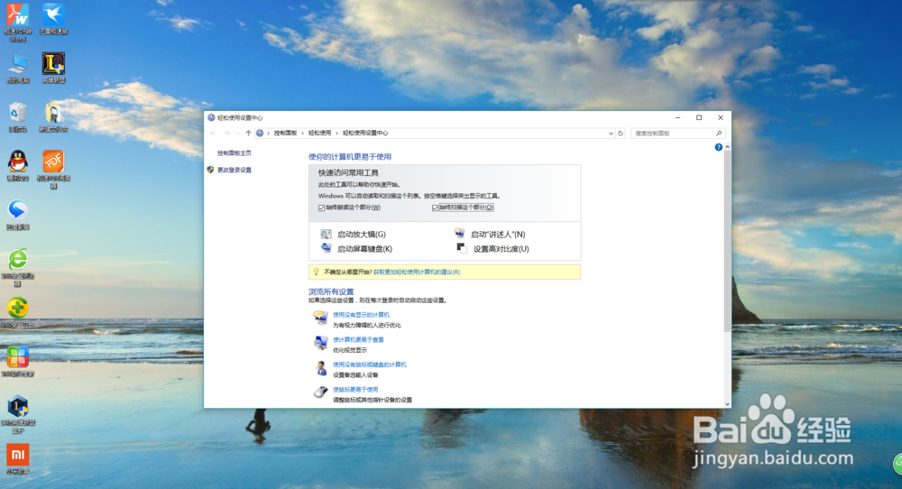902x489 pixels.
Task: Click the person icon for 使用没有鼠标或键盘的计算机
Action: (321, 367)
